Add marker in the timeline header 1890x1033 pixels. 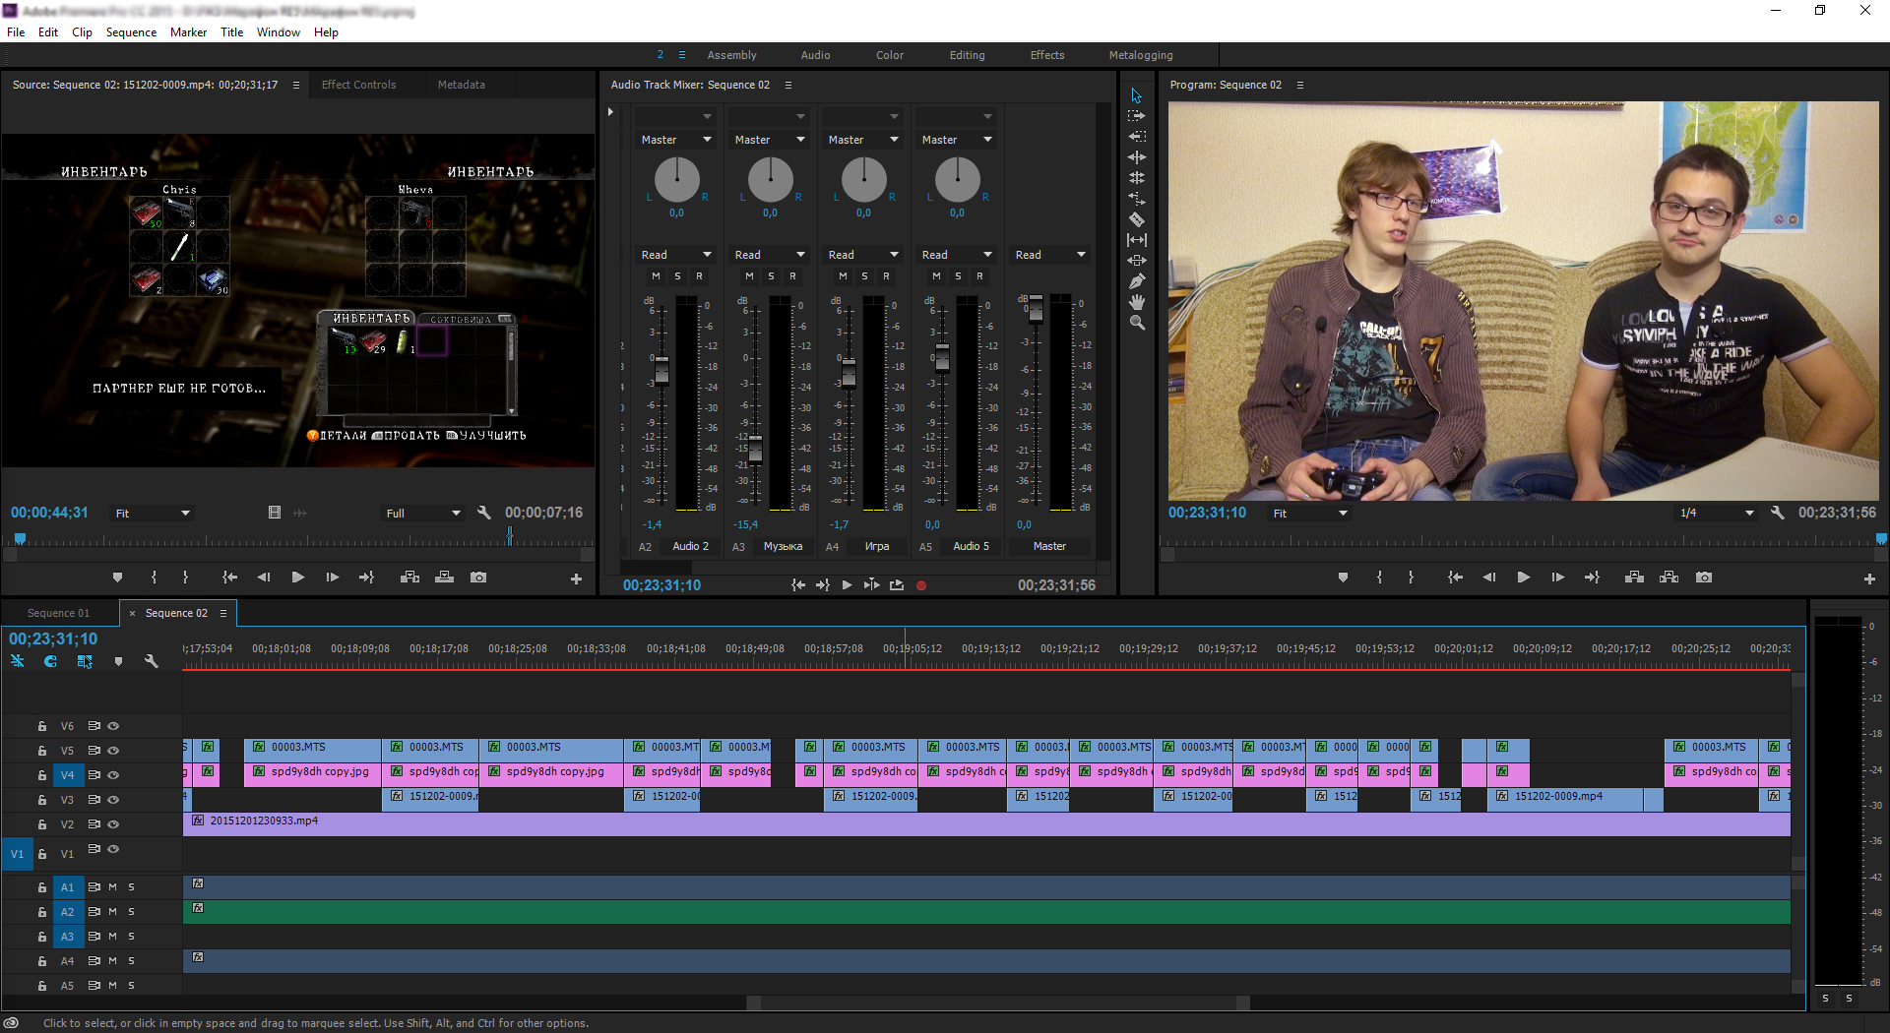118,661
